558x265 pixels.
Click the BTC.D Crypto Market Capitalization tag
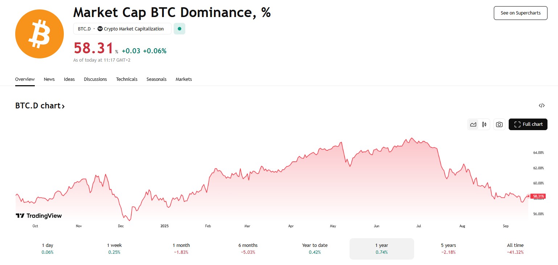point(122,29)
